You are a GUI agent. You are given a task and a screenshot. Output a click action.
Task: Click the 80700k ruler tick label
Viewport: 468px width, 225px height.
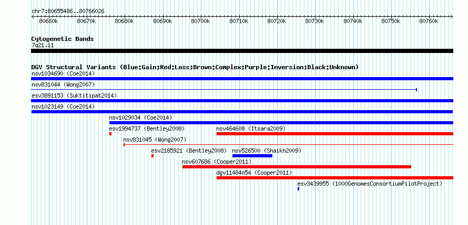pyautogui.click(x=200, y=21)
